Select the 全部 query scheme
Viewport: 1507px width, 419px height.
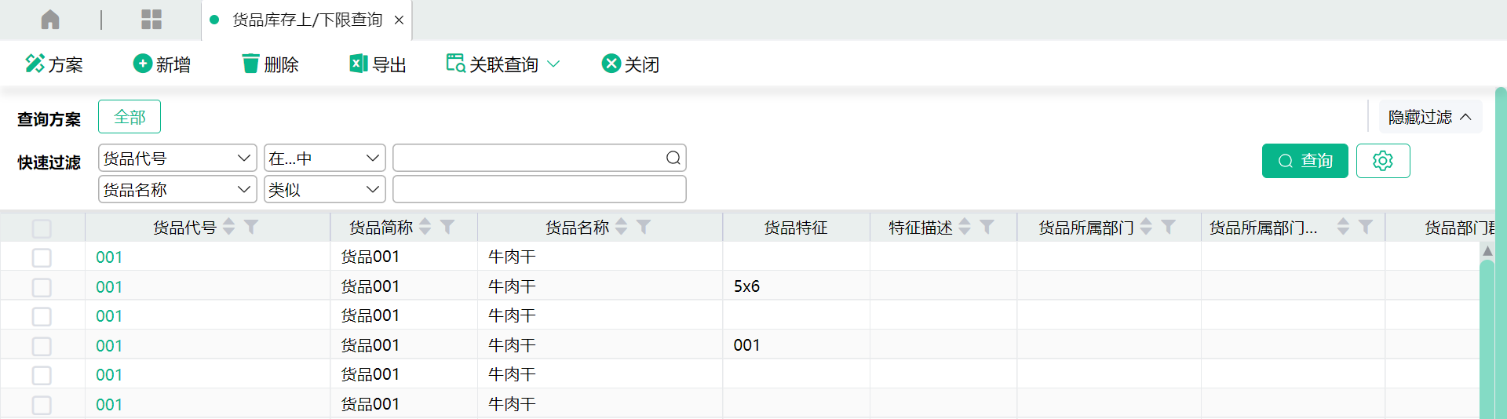[x=130, y=117]
